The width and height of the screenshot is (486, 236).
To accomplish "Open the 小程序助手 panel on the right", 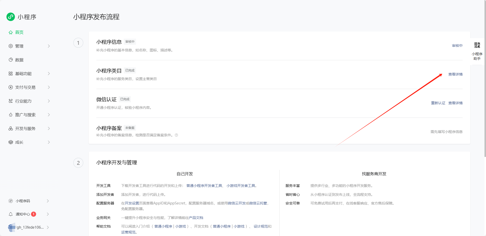I will pos(477,51).
